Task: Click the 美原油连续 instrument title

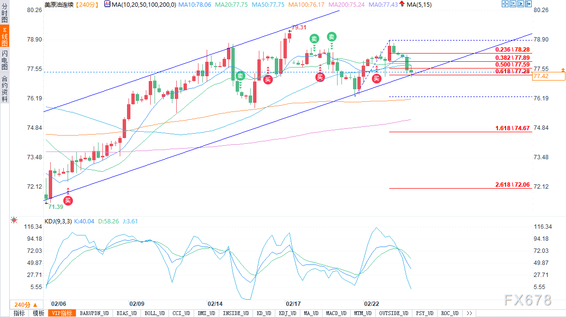Action: (59, 5)
